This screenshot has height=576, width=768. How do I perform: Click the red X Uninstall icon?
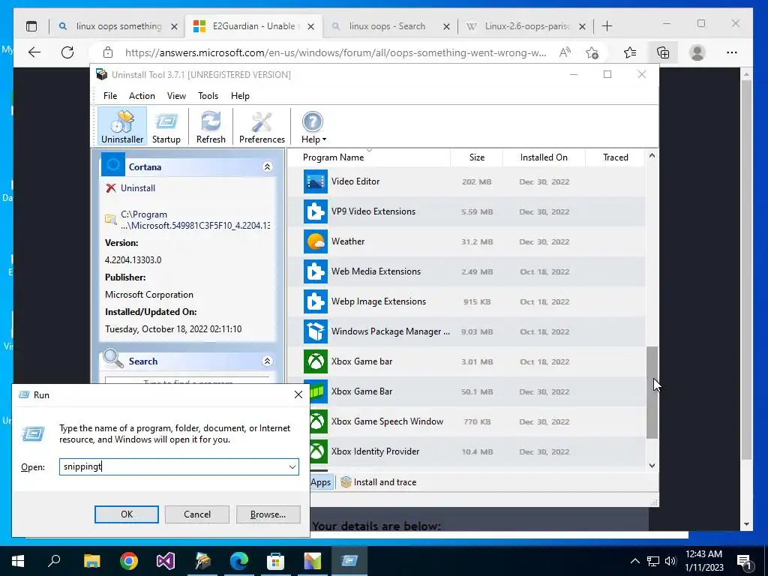pos(111,188)
